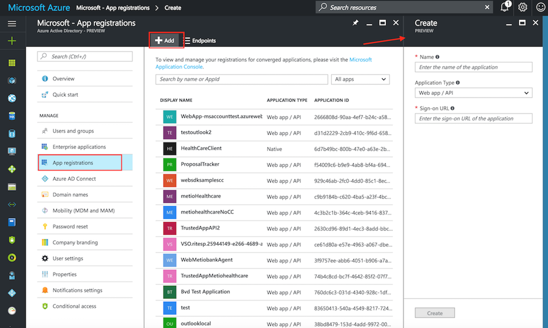The width and height of the screenshot is (548, 328).
Task: Click the Sign-on URL input field
Action: (x=474, y=119)
